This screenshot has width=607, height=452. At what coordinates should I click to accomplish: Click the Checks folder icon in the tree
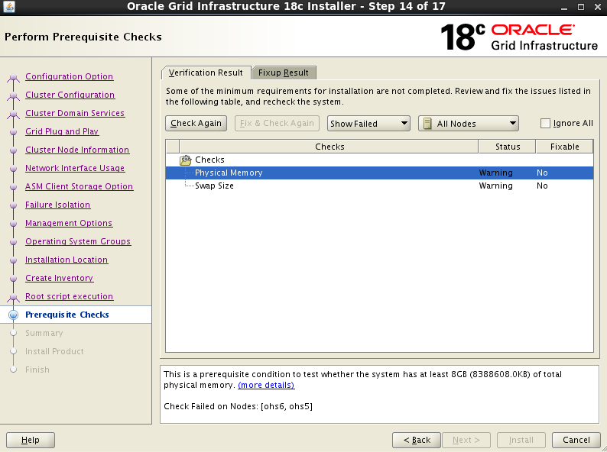(x=186, y=160)
